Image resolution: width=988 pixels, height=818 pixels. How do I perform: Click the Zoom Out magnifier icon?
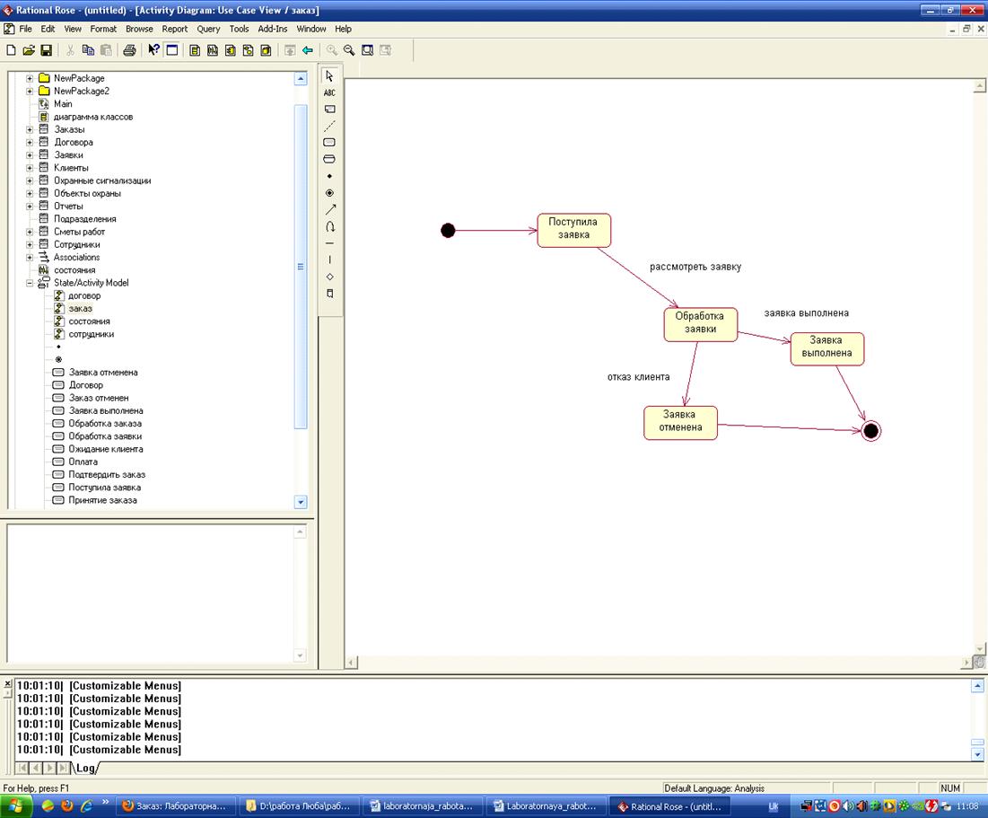349,50
